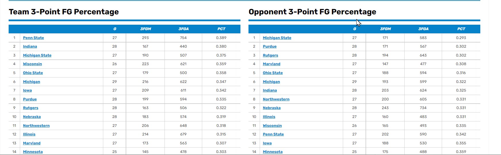Click the Team 3-Point FG Percentage heading
This screenshot has height=155, width=501.
click(64, 12)
